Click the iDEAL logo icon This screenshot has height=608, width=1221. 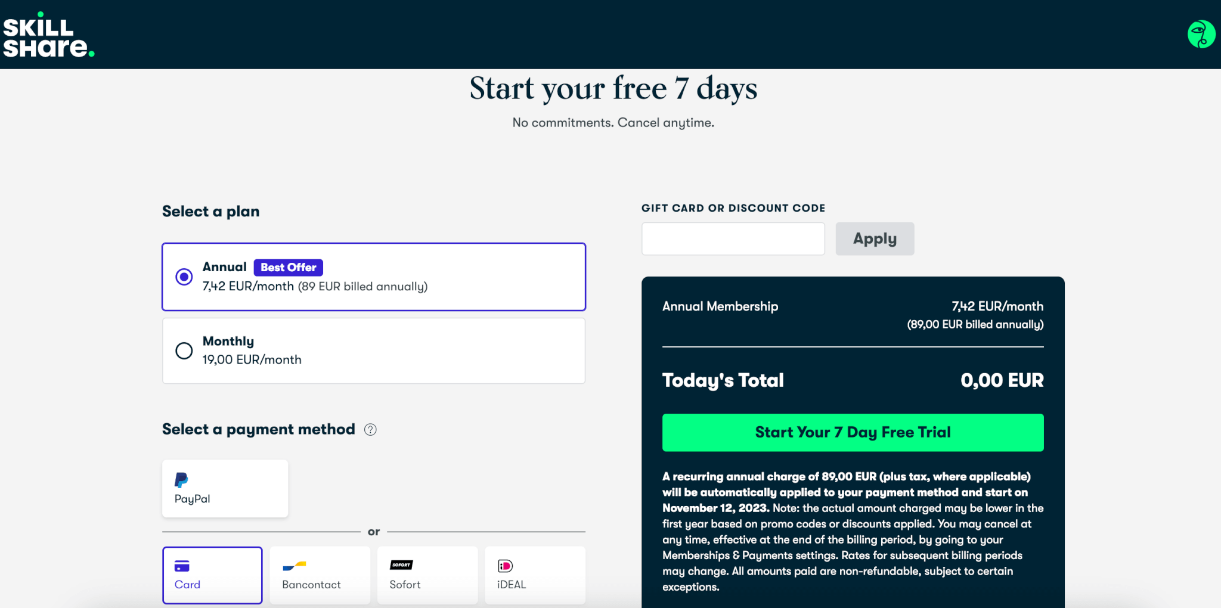pos(505,566)
